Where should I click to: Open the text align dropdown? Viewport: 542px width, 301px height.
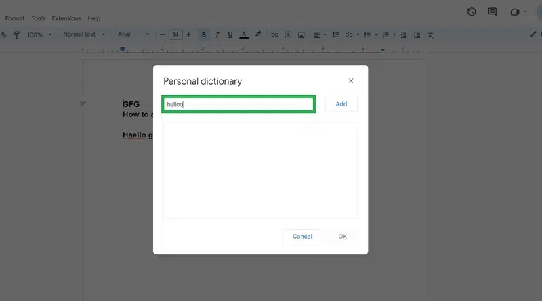[x=320, y=34]
